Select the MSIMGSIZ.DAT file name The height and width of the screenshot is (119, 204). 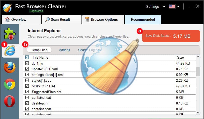click(x=43, y=86)
